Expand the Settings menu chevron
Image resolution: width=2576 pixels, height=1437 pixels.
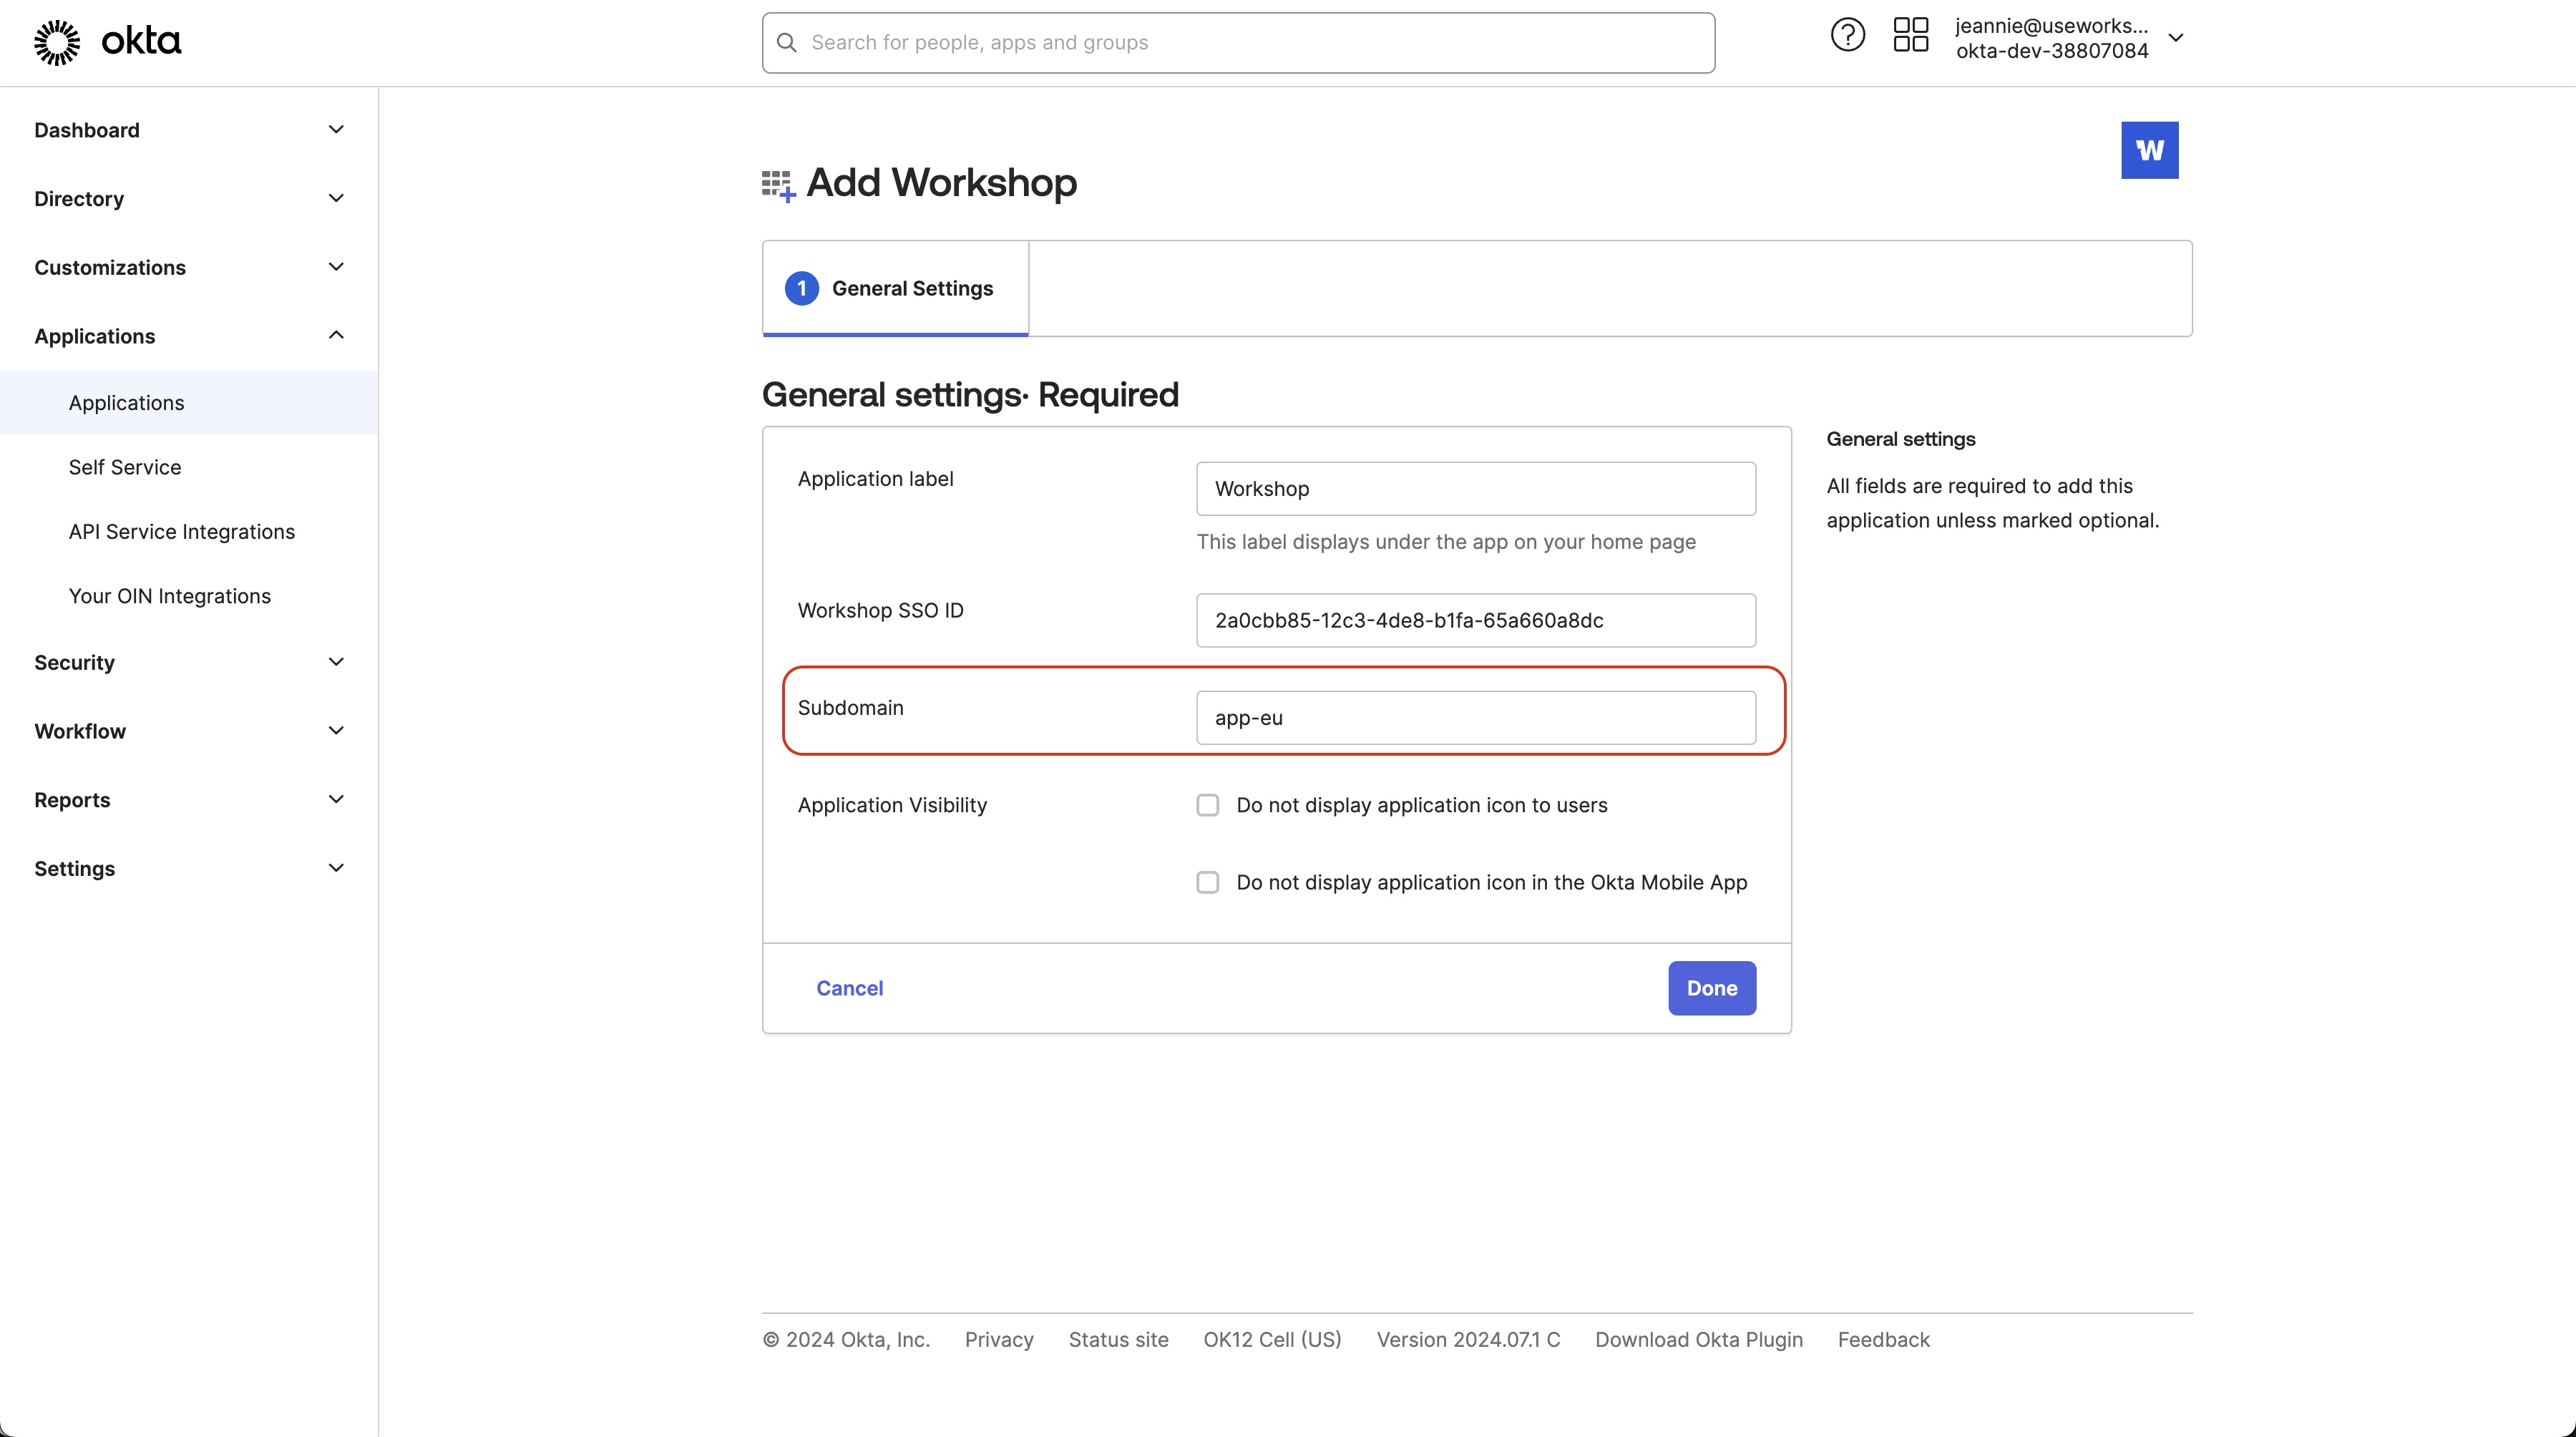point(336,868)
